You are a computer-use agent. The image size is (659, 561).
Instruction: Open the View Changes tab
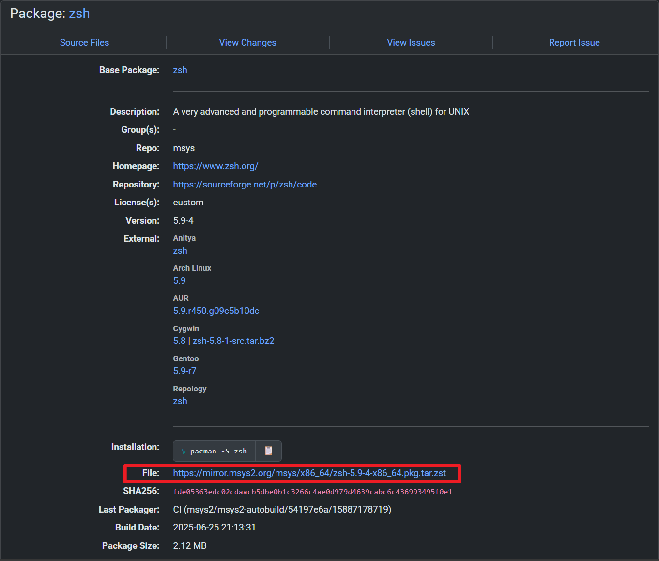(247, 43)
